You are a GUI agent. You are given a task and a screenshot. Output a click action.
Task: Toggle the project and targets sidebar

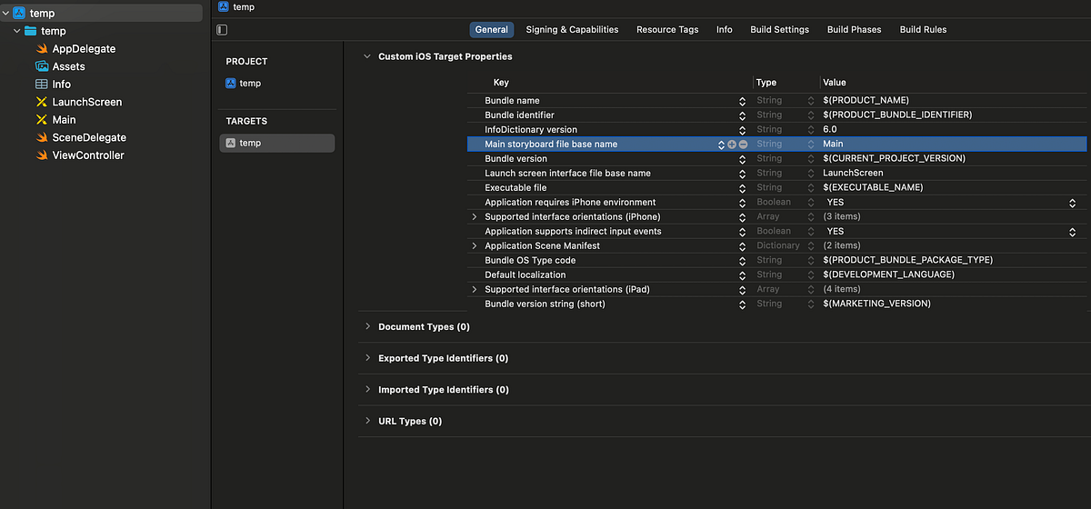(222, 30)
